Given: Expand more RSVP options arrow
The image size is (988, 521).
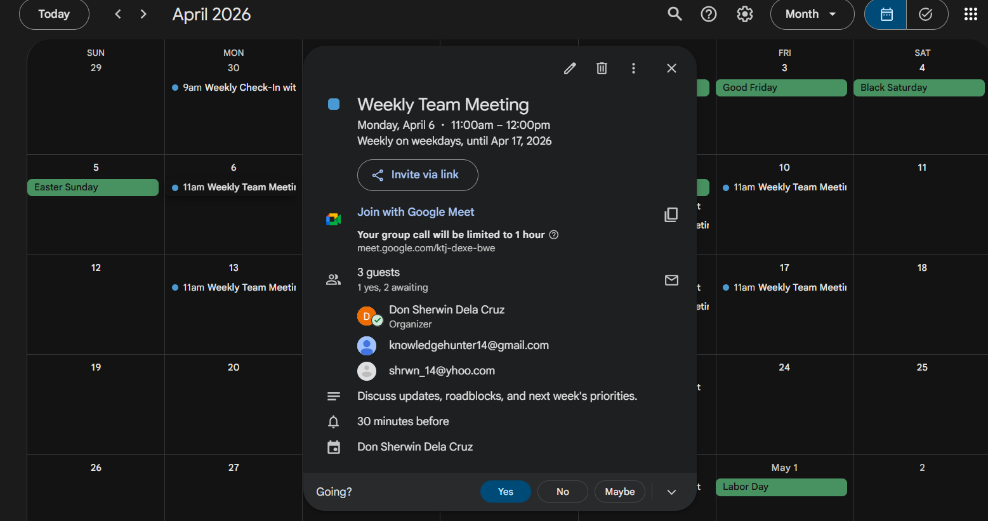Looking at the screenshot, I should pyautogui.click(x=671, y=492).
